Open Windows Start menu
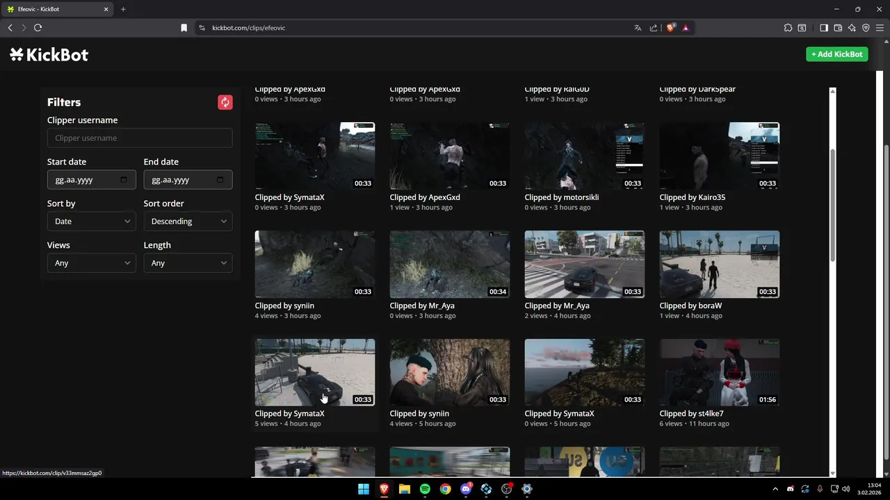Viewport: 890px width, 500px height. pyautogui.click(x=364, y=489)
